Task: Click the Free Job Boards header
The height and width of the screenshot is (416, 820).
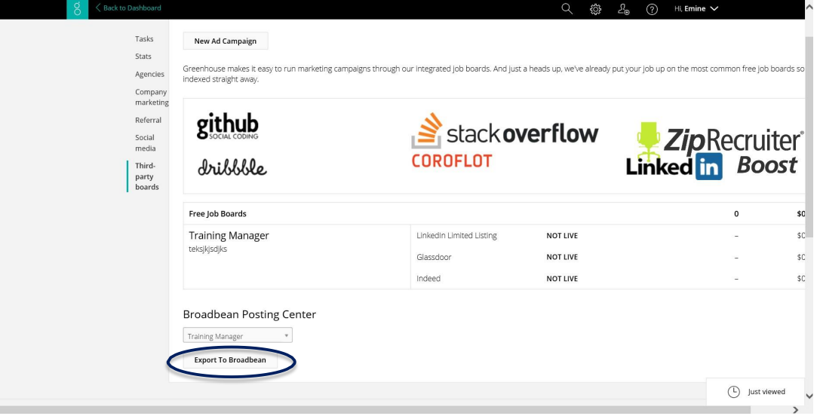Action: click(x=217, y=214)
